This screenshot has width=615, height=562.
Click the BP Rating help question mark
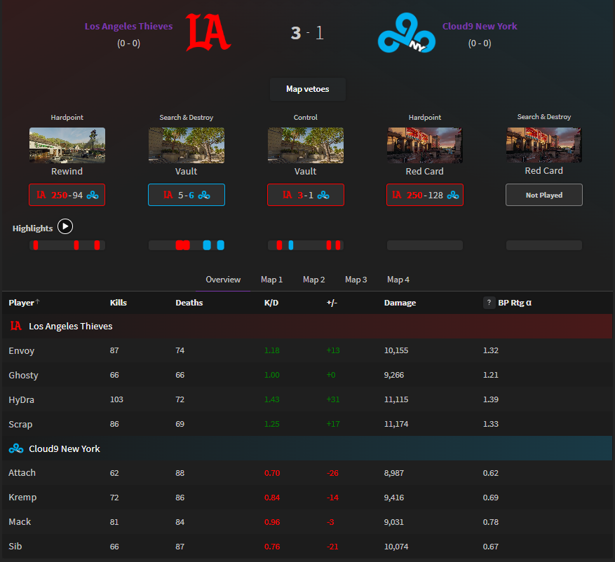click(x=489, y=303)
